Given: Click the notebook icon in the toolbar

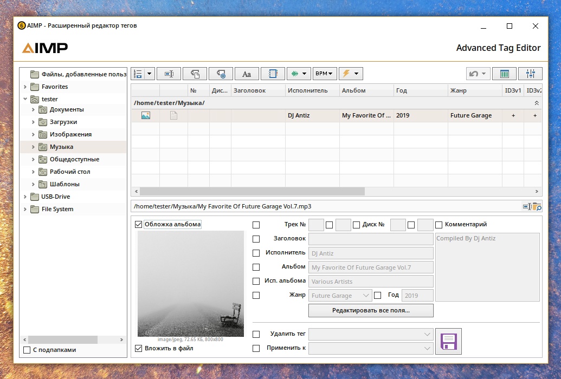Looking at the screenshot, I should pyautogui.click(x=273, y=74).
